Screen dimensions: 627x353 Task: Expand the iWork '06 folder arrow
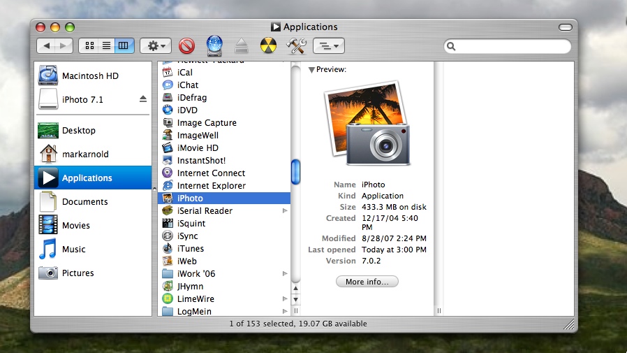click(285, 274)
